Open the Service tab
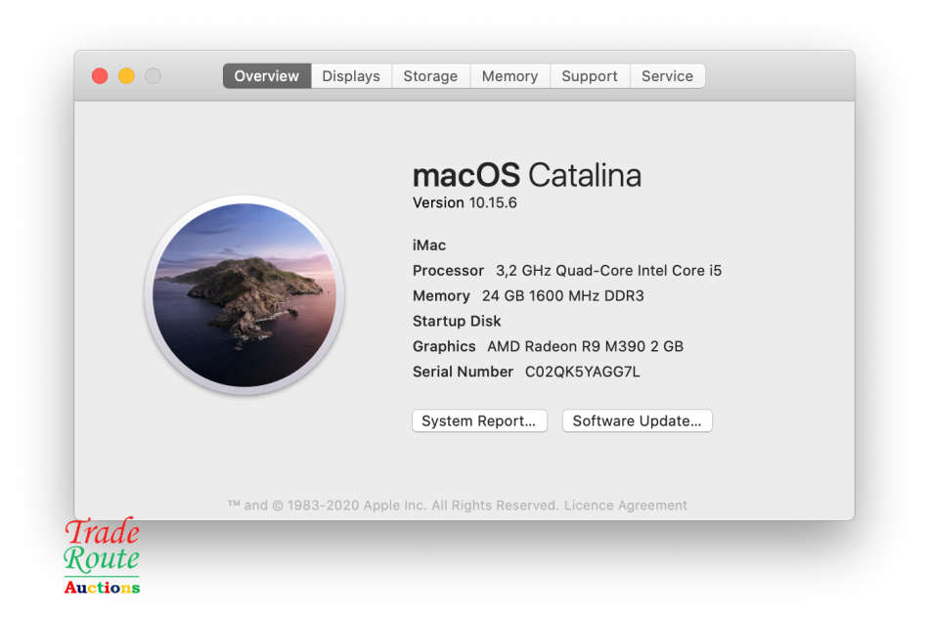Viewport: 929px width, 619px height. pos(667,75)
